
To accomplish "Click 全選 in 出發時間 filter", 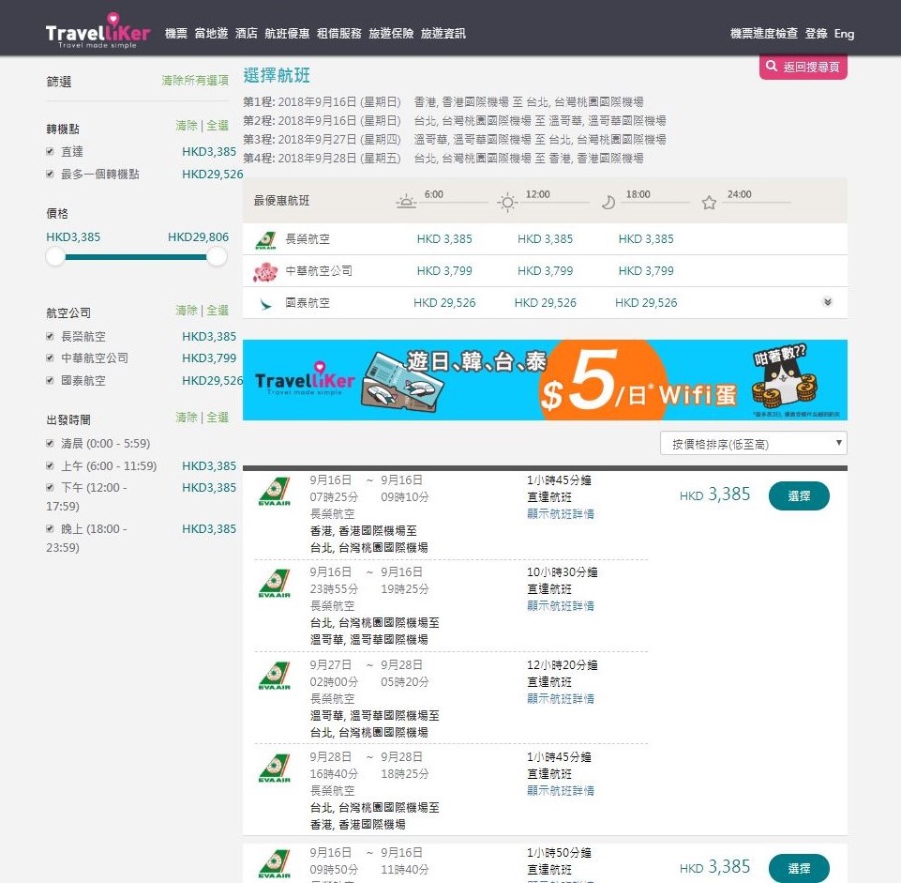I will coord(218,418).
